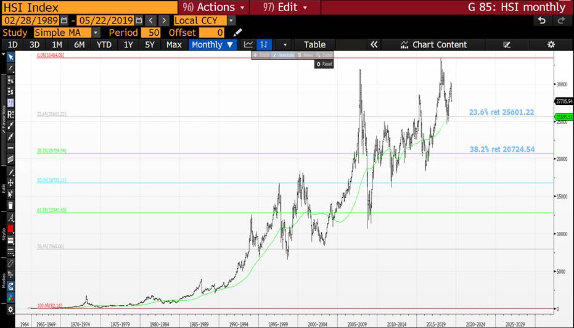Image resolution: width=574 pixels, height=328 pixels.
Task: Edit the HSI Index security field
Action: 89,7
